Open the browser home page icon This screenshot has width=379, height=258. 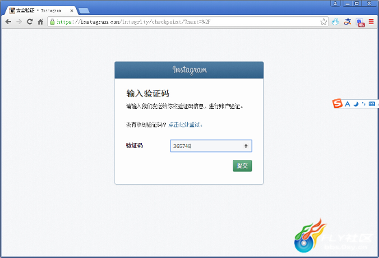(x=40, y=22)
